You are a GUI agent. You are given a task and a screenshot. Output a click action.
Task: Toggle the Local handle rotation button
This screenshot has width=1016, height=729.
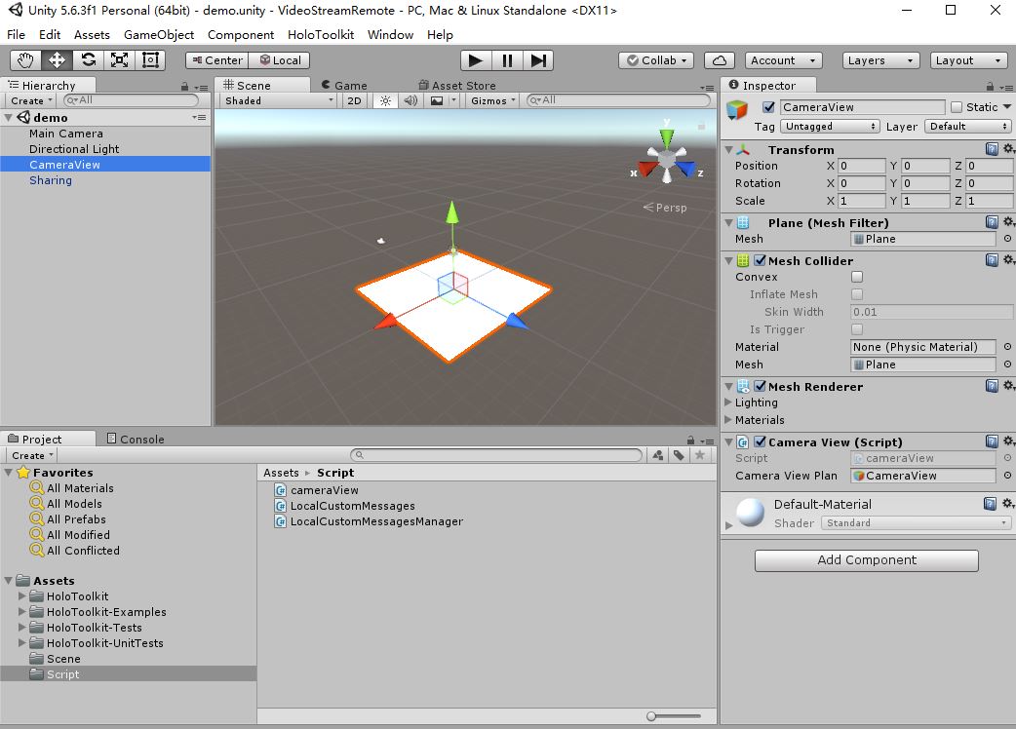coord(280,60)
